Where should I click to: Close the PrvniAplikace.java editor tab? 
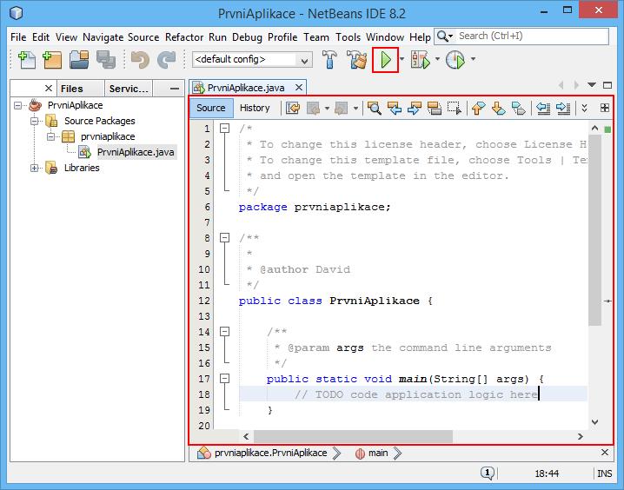(299, 87)
